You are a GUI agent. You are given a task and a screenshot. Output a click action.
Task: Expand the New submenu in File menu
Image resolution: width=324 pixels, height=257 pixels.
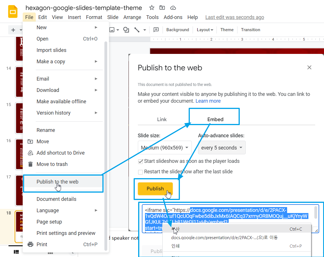point(96,28)
